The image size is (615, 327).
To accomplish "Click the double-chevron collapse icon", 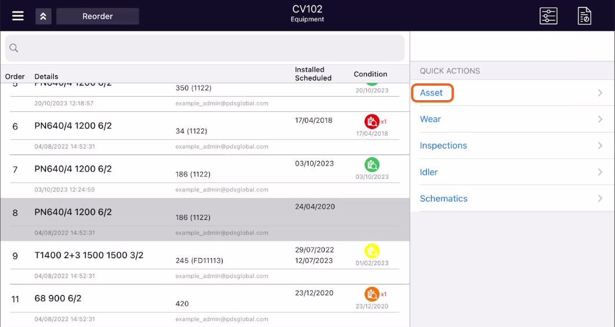I will click(x=43, y=16).
